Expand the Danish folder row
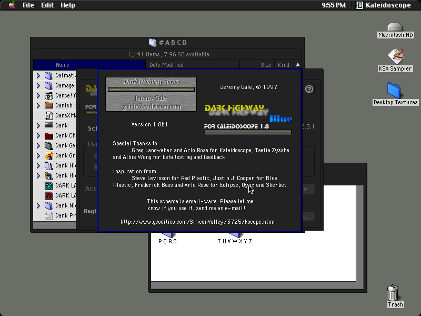Screen dimensions: 421x316 tap(38, 106)
